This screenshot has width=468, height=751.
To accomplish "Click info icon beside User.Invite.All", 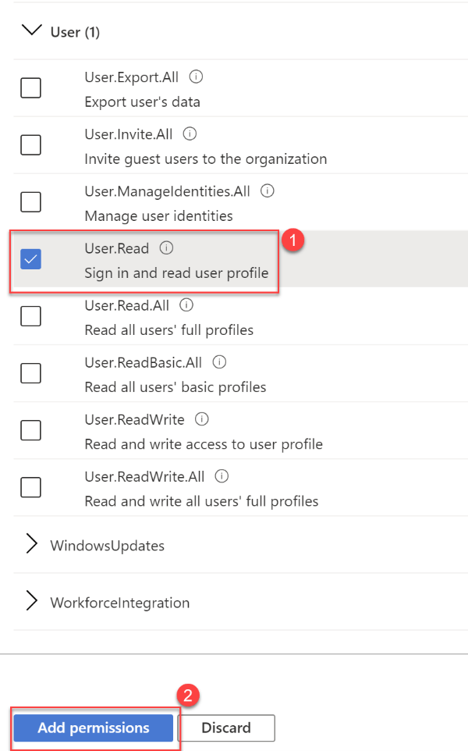I will click(x=190, y=133).
